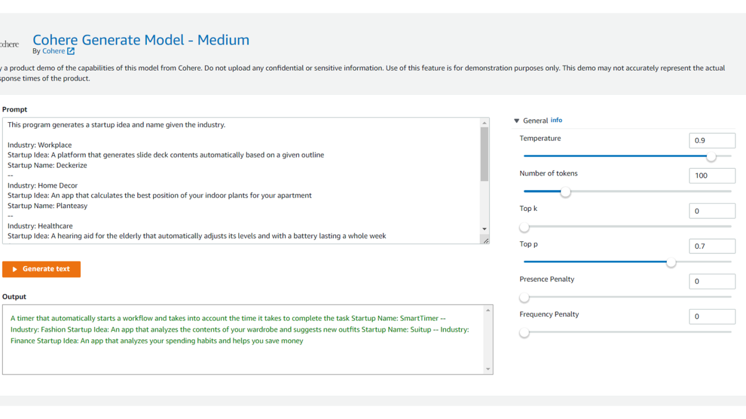Image resolution: width=746 pixels, height=419 pixels.
Task: Click the Prompt box scroll up arrow
Action: (485, 123)
